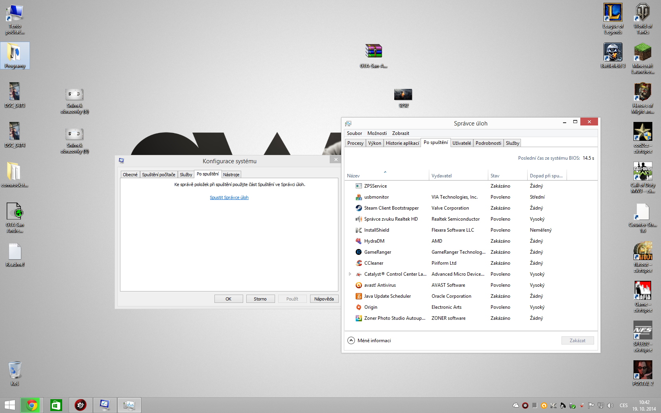Select the League of Legends desktop shortcut
Viewport: 661px width, 413px height.
tap(613, 19)
